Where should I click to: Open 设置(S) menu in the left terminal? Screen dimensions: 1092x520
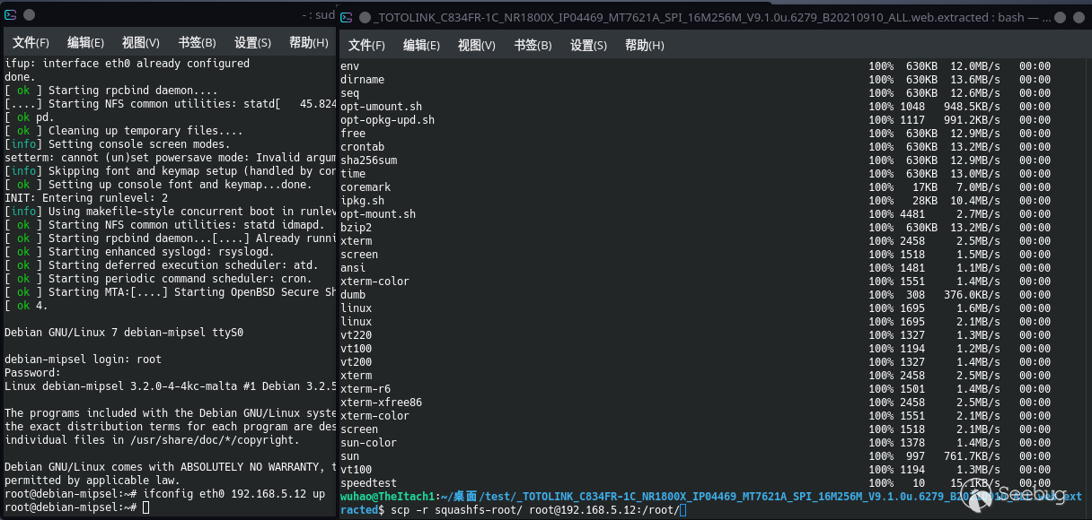(252, 43)
